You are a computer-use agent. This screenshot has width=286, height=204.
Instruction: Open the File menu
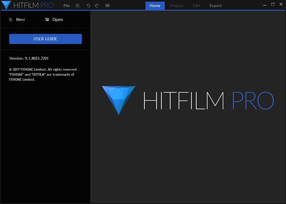[66, 6]
